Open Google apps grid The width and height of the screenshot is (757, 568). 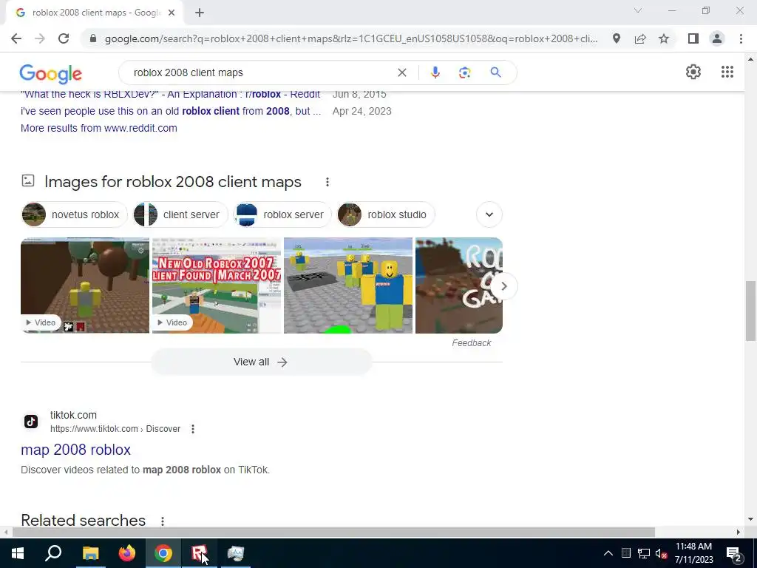[x=727, y=72]
